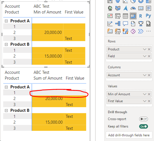154x141 pixels.
Task: Click ABC Test header in top matrix
Action: (x=41, y=6)
